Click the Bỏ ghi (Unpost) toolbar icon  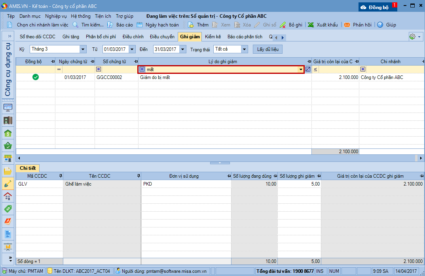click(283, 25)
